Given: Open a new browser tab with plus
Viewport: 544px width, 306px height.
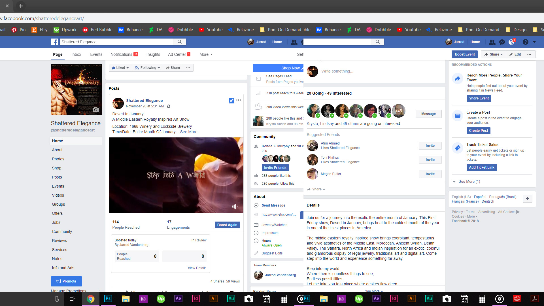Looking at the screenshot, I should [21, 6].
